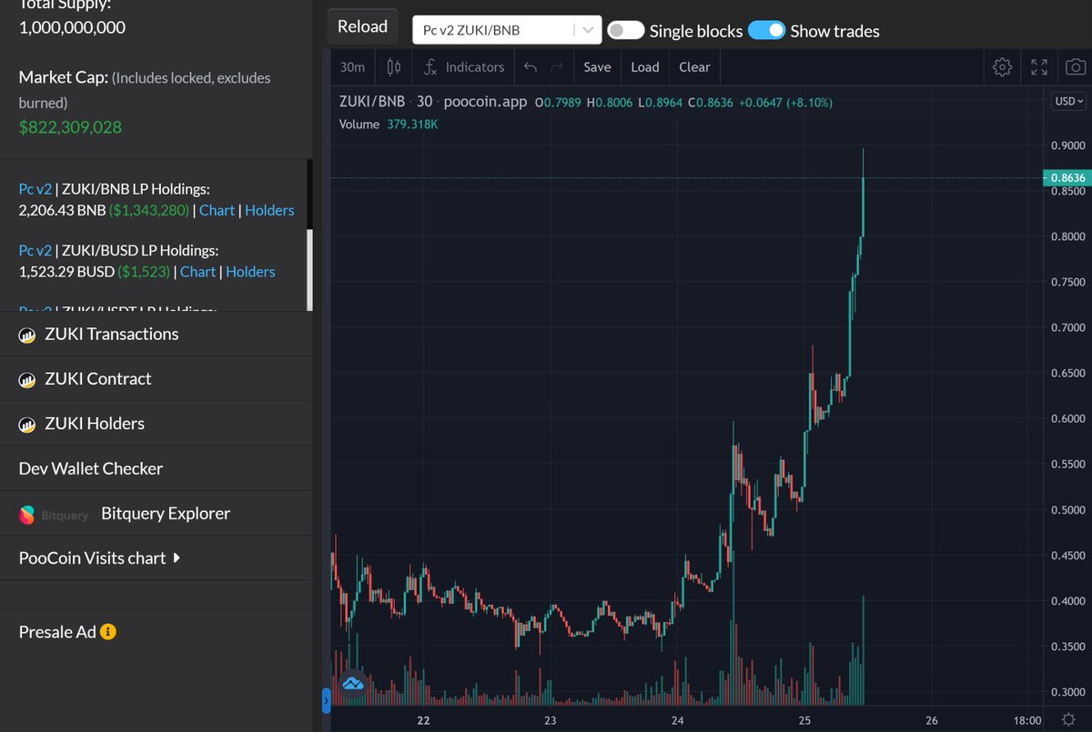Open the Pc v2 ZUKI/BNB pair dropdown
Viewport: 1092px width, 732px height.
[507, 30]
